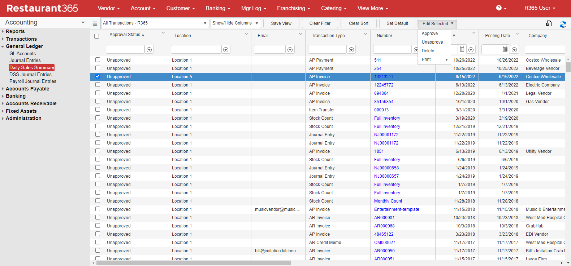Click the vertical scrollbar up arrow
Viewport: 571px width, 266px height.
pyautogui.click(x=568, y=59)
